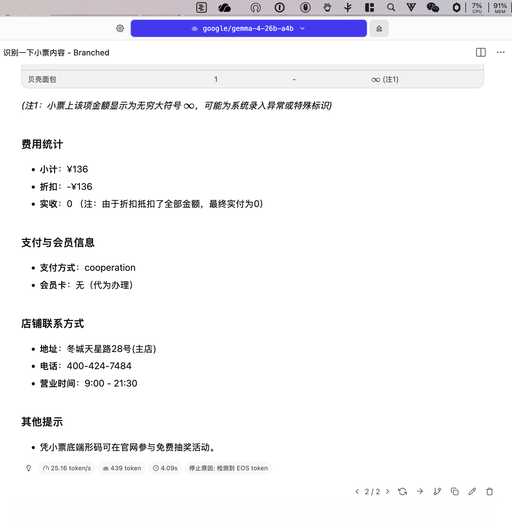
Task: Eject the loaded gemma model
Action: [x=379, y=28]
